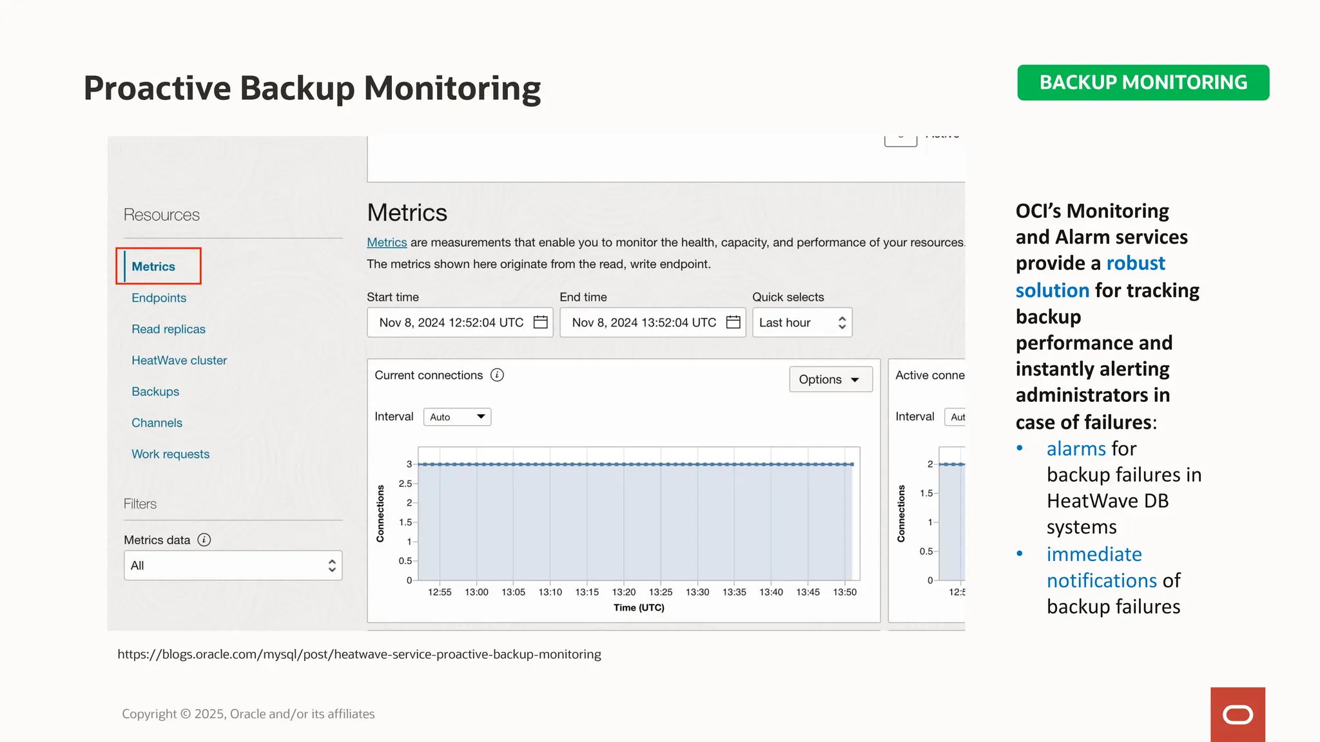Click the End time date field
Image resolution: width=1320 pixels, height=742 pixels.
[x=652, y=322]
